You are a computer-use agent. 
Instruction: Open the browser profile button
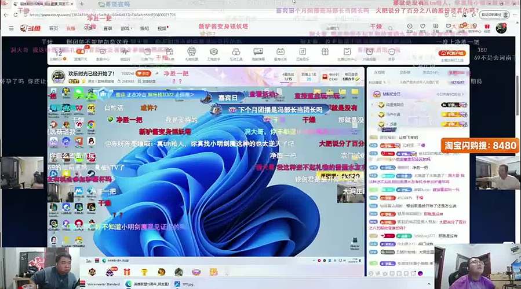pos(495,15)
